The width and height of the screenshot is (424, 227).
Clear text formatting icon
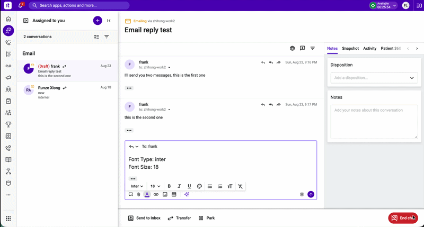[240, 186]
